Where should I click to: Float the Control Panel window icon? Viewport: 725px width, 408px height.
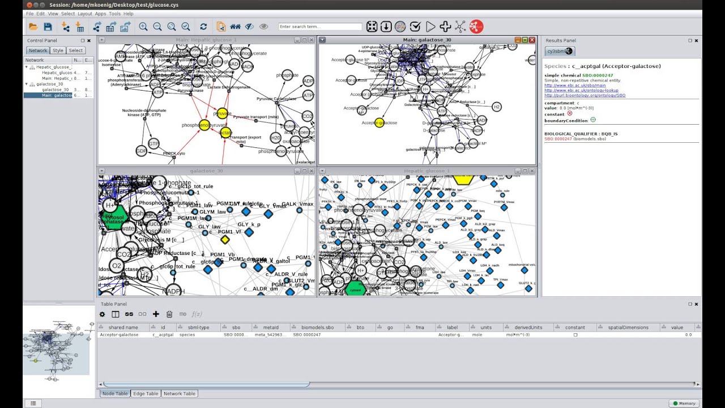point(83,41)
